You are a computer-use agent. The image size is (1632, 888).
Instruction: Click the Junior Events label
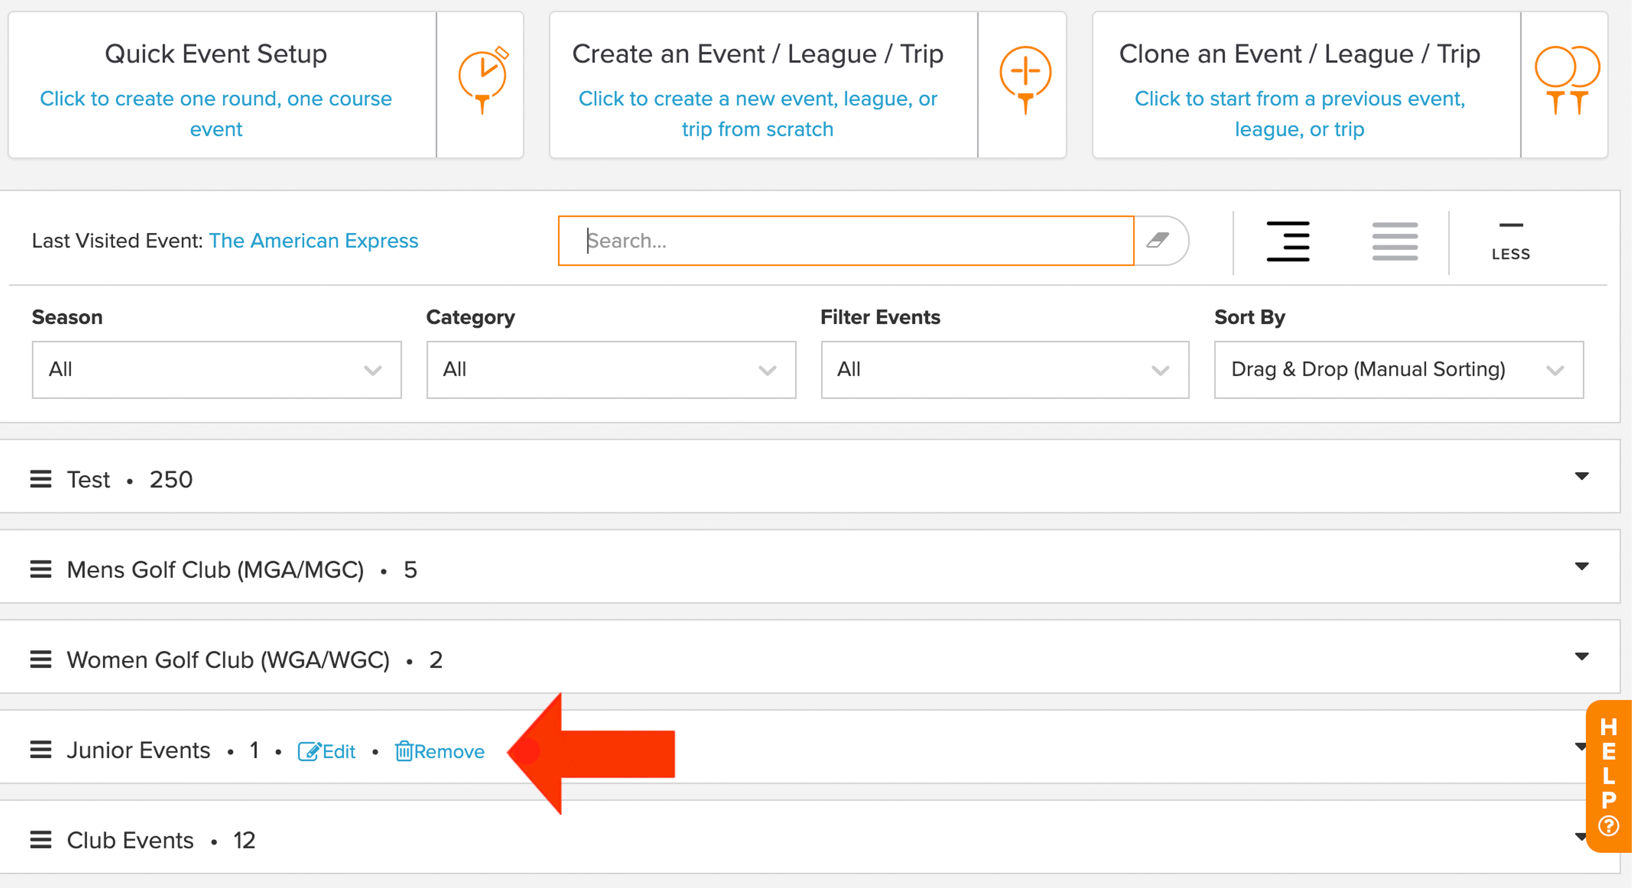(138, 750)
